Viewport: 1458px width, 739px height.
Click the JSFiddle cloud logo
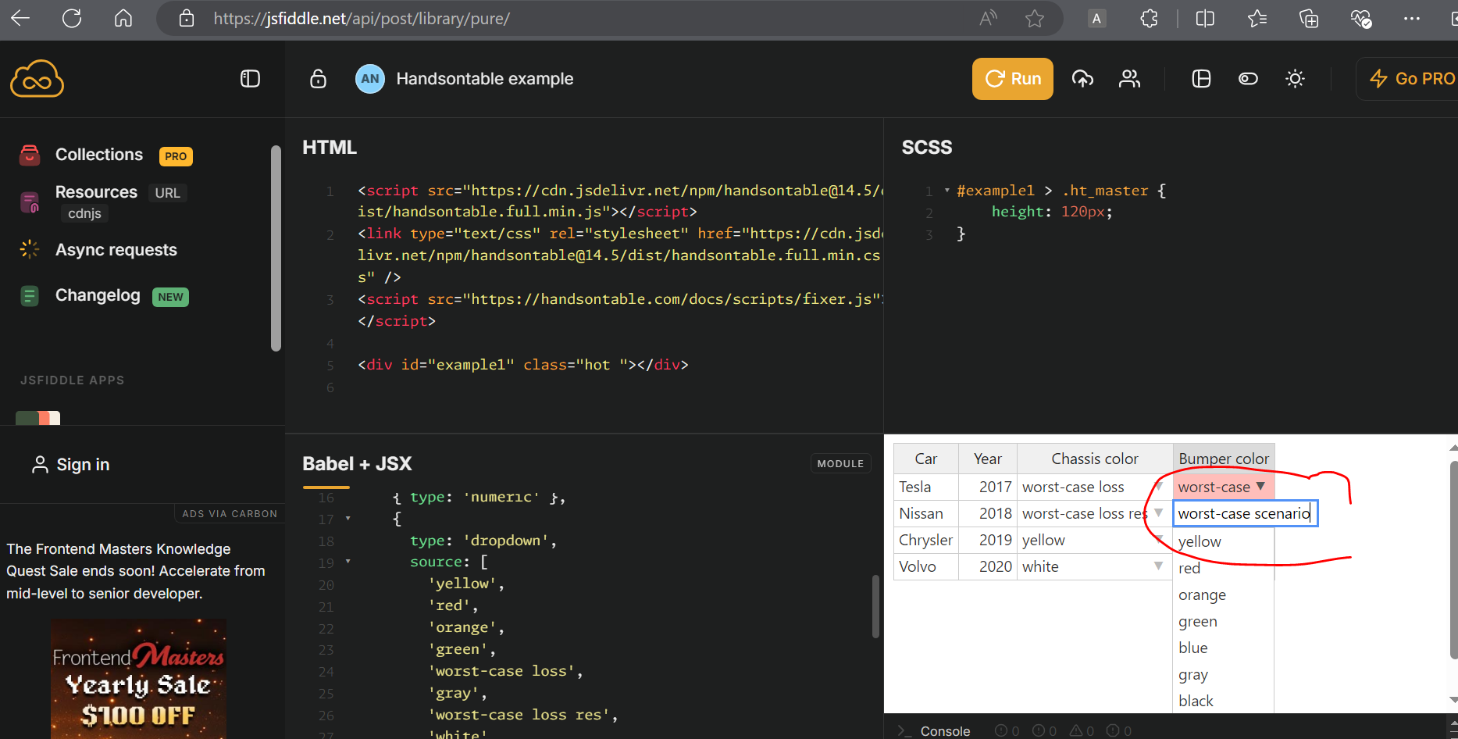click(37, 79)
